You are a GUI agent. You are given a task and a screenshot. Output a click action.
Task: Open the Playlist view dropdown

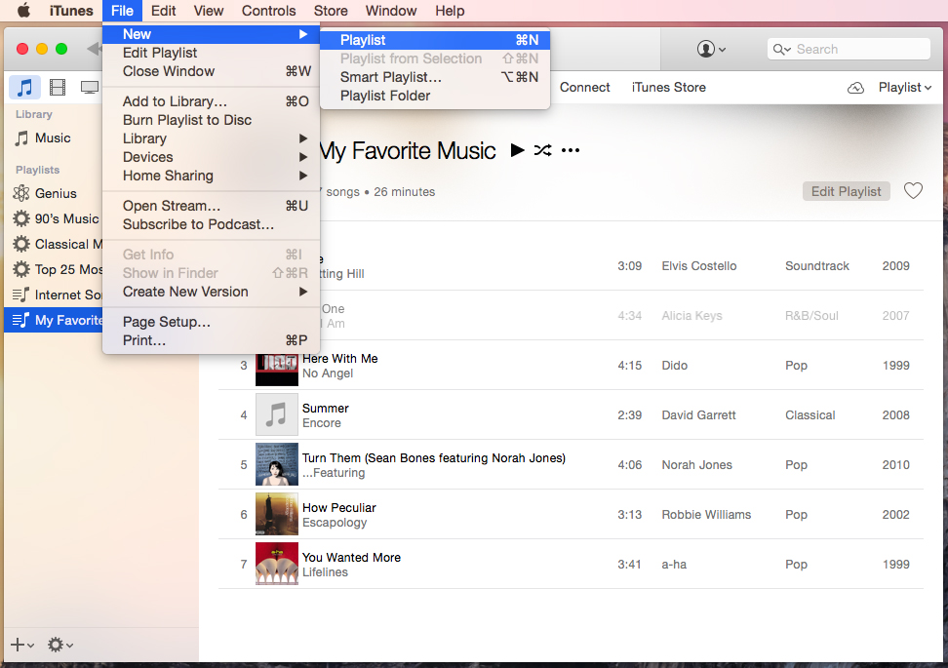pyautogui.click(x=904, y=88)
